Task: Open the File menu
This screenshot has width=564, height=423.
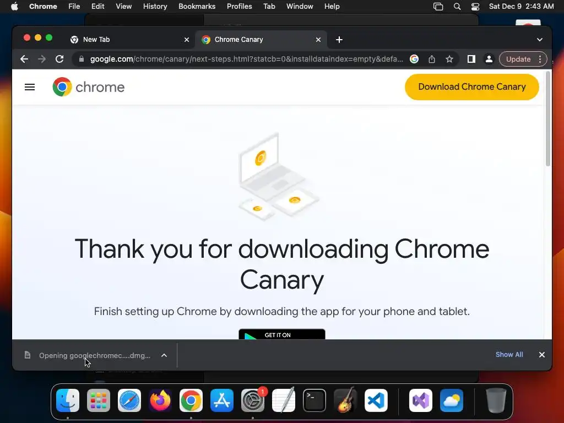Action: (74, 7)
